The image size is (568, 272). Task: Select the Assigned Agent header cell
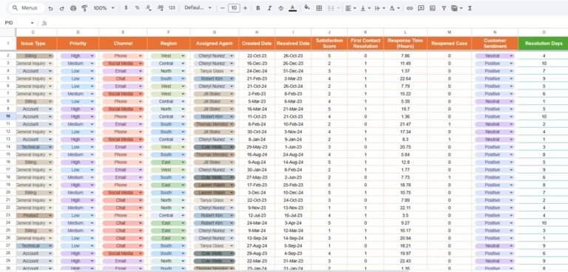(x=214, y=44)
